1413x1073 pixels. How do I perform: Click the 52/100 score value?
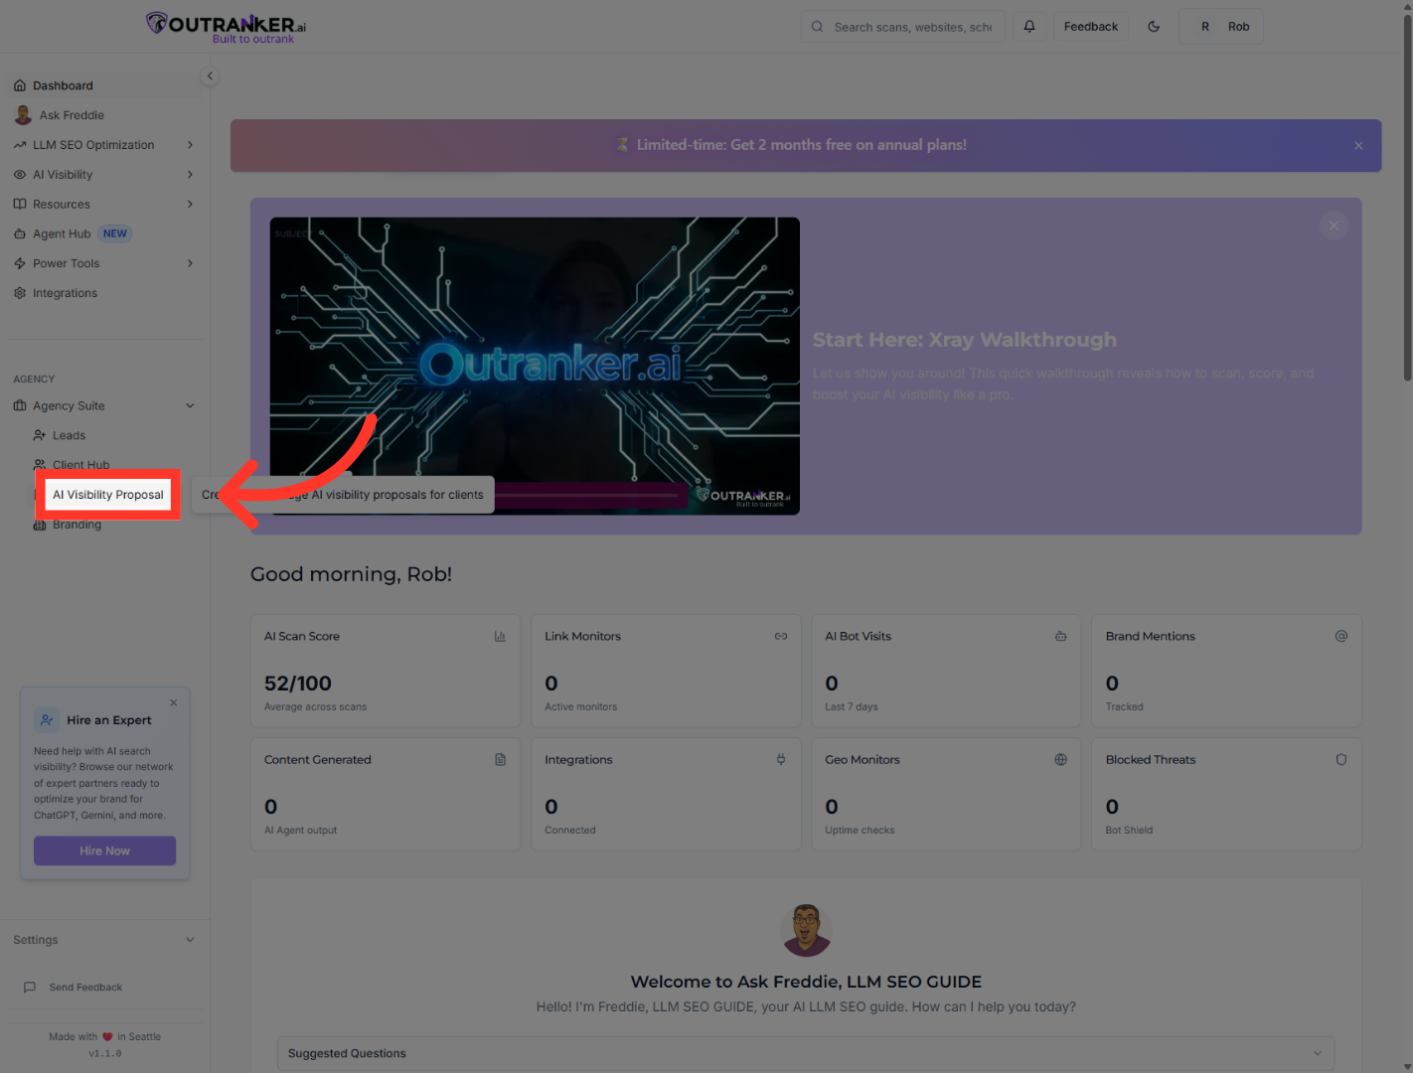pyautogui.click(x=298, y=684)
